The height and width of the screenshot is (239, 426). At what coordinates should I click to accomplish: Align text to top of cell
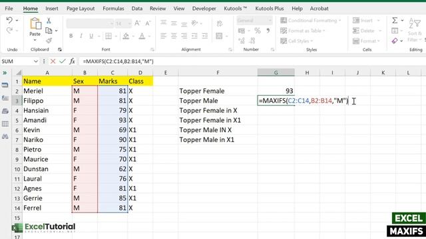pyautogui.click(x=163, y=23)
